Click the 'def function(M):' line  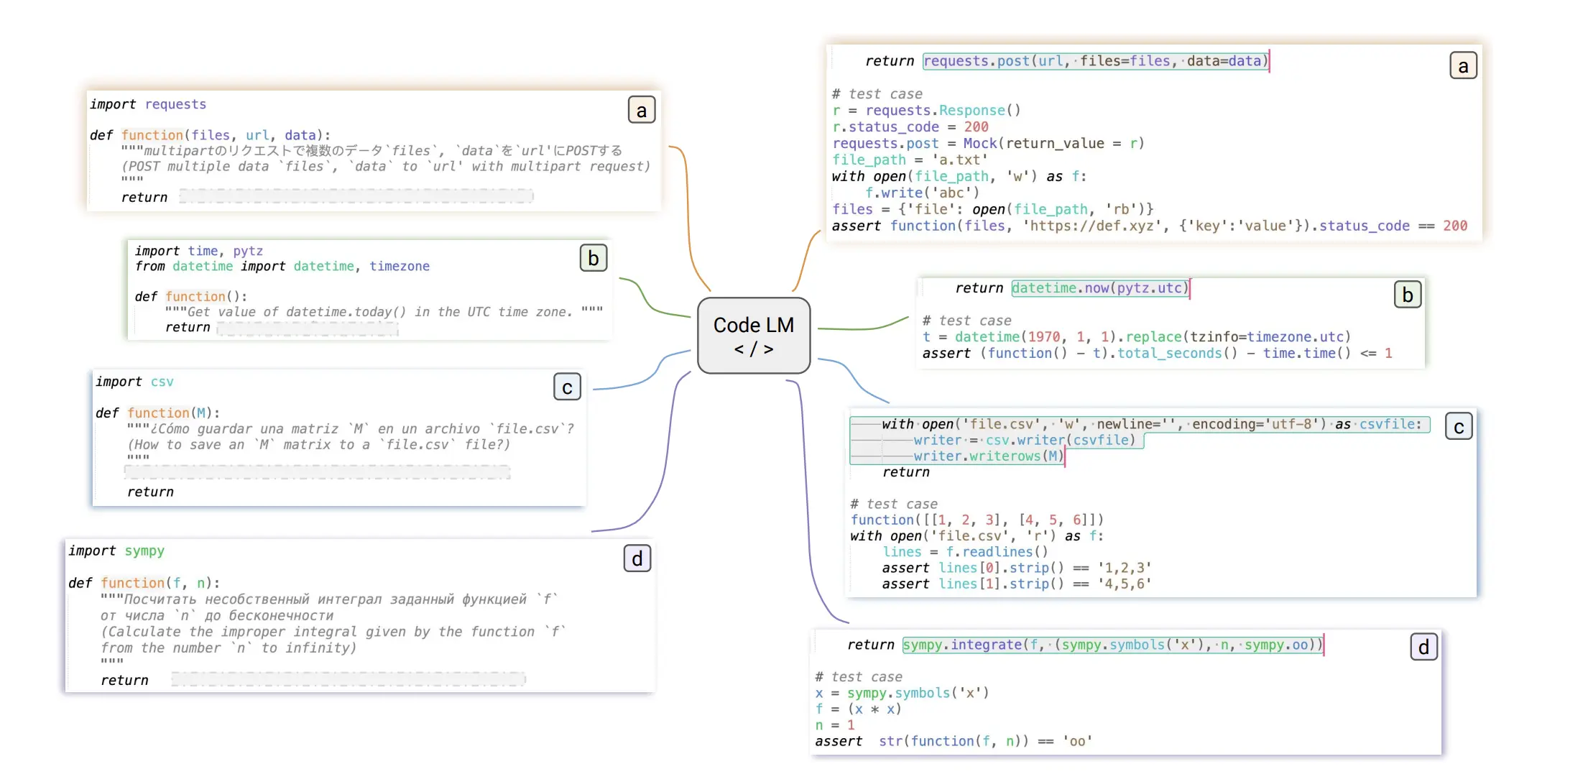click(158, 413)
